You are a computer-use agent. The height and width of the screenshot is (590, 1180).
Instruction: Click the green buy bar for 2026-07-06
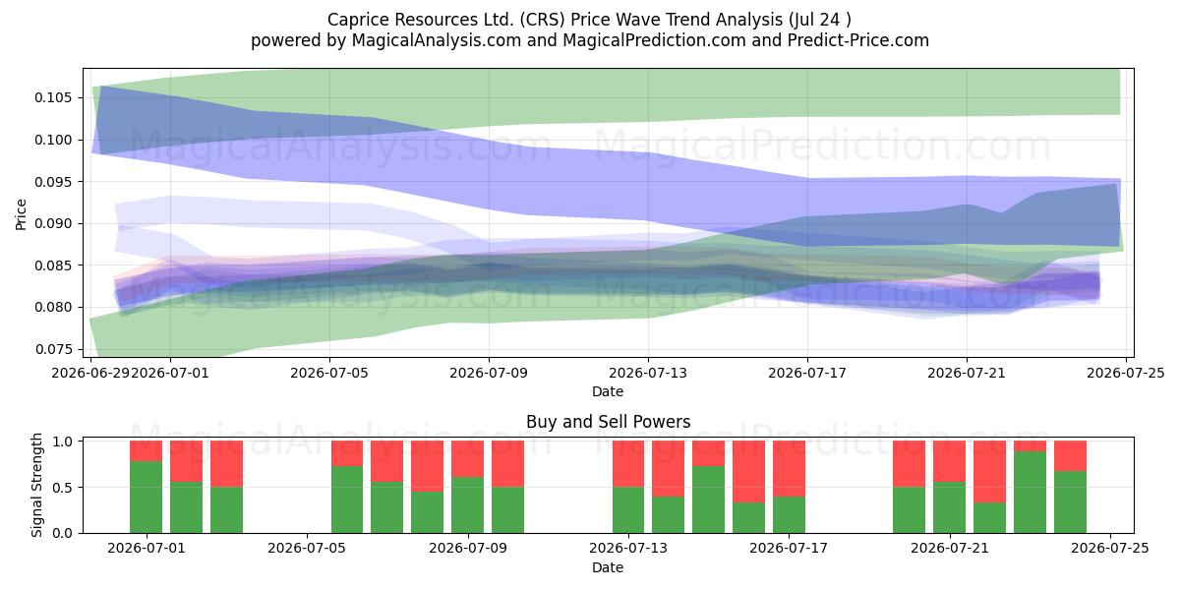pyautogui.click(x=347, y=500)
